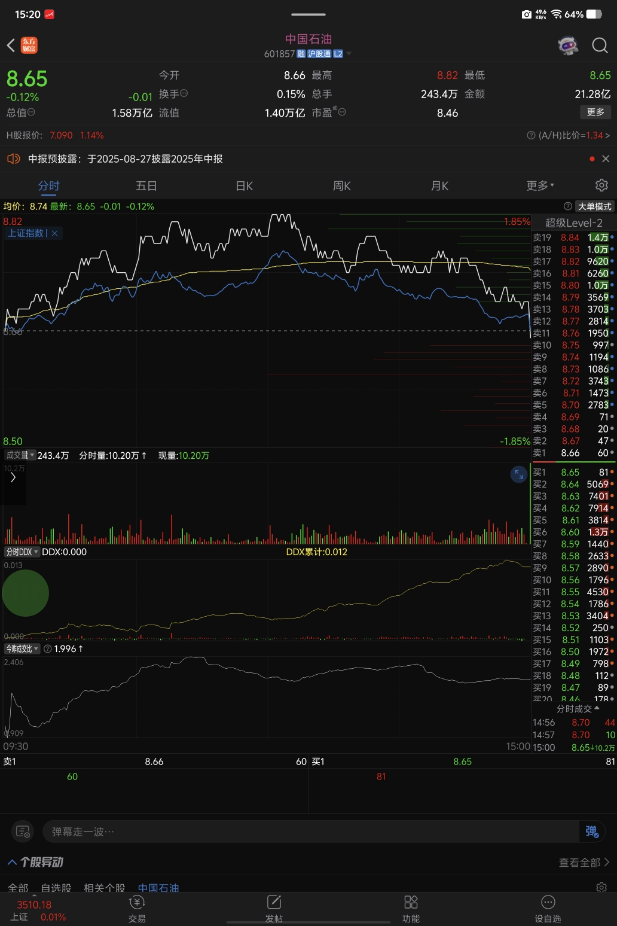Tap the A/H比价 help icon
Viewport: 617px width, 926px height.
531,136
